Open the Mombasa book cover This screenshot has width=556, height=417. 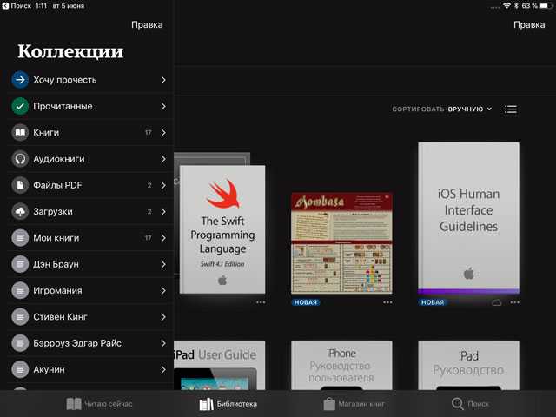pos(341,243)
